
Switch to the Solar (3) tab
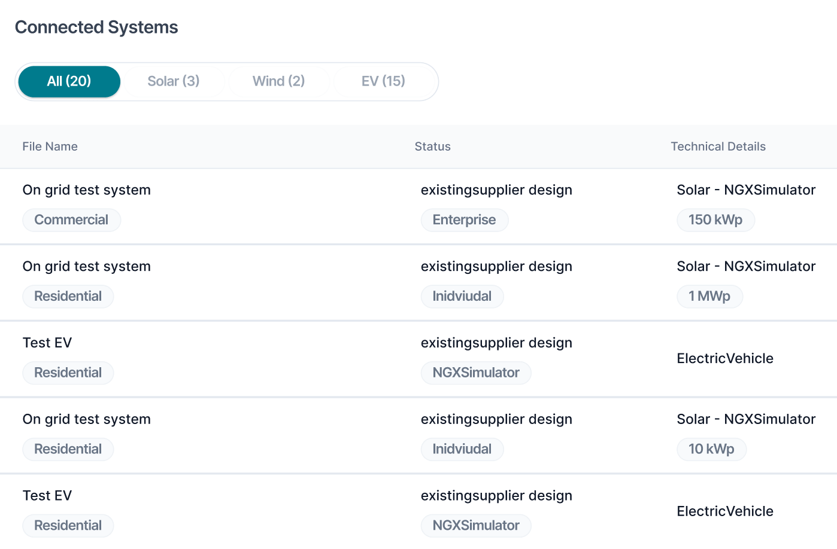(174, 81)
